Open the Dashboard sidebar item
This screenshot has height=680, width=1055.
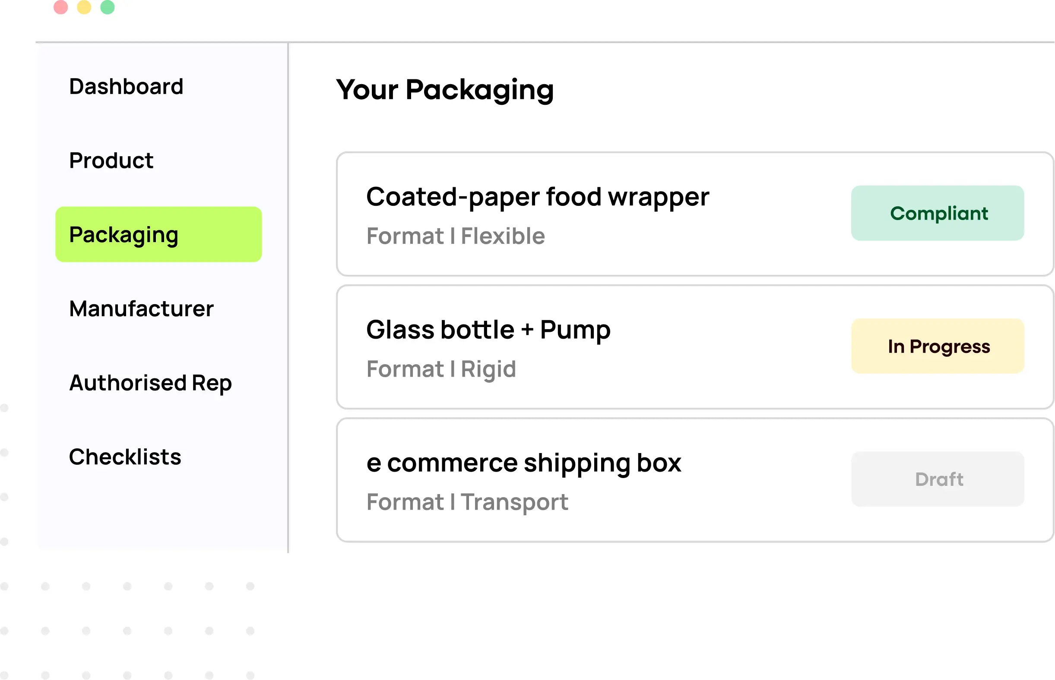126,87
